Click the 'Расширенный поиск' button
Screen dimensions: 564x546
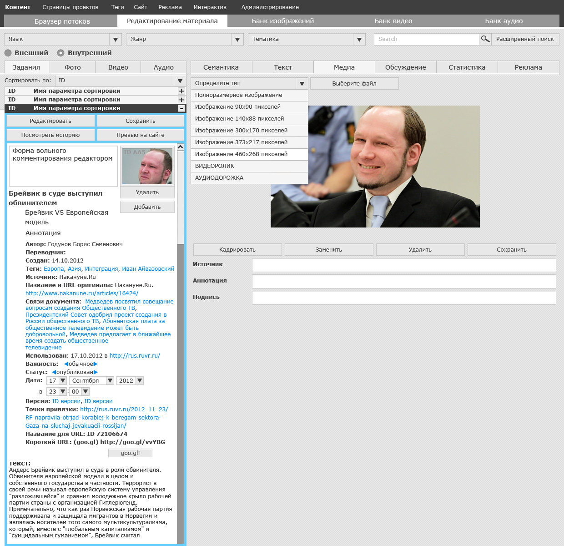(x=525, y=39)
